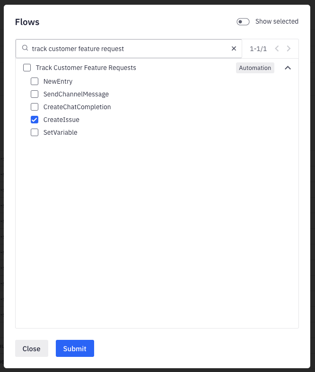Screen dimensions: 315x372
Task: Clear the search text with X icon
Action: click(234, 49)
